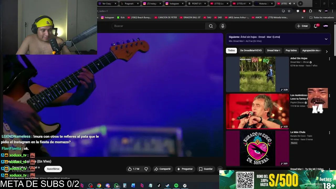Open options for Arbol Sin Hojas video
The width and height of the screenshot is (336, 189).
pyautogui.click(x=329, y=59)
